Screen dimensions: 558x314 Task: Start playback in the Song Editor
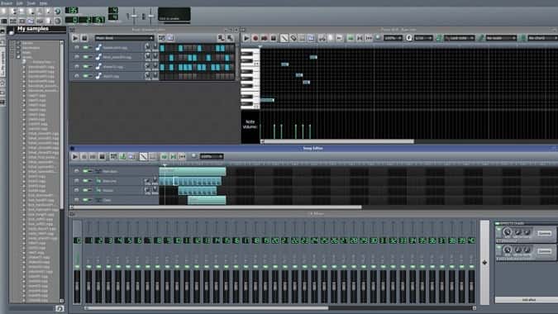(75, 156)
